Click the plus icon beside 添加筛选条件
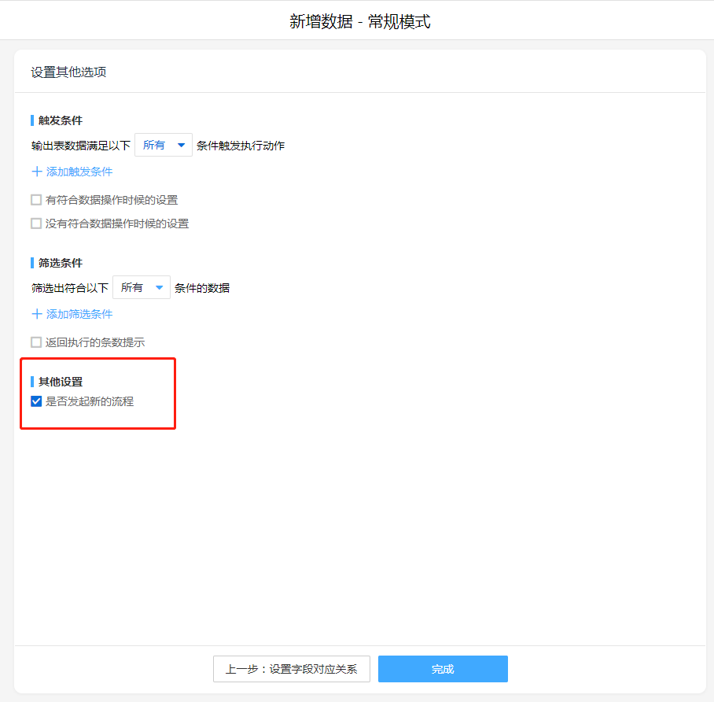 36,314
